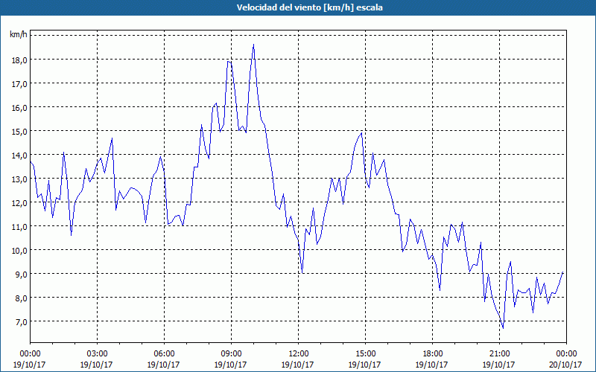This screenshot has height=372, width=596.
Task: Click the '10,0' y-axis label
Action: click(x=19, y=251)
